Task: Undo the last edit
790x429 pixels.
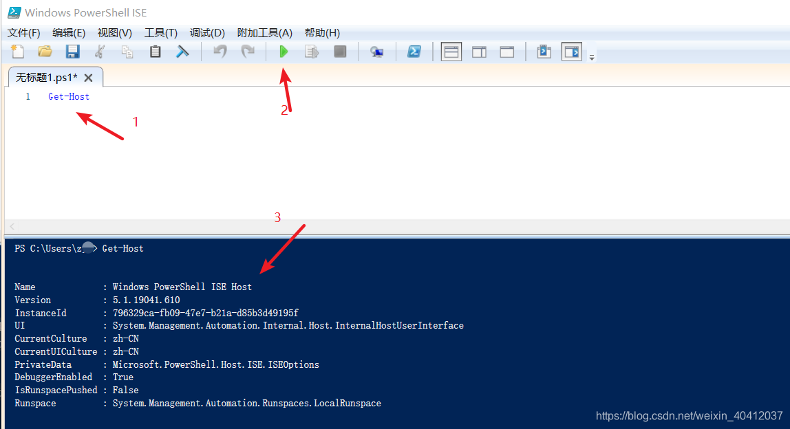Action: [220, 52]
